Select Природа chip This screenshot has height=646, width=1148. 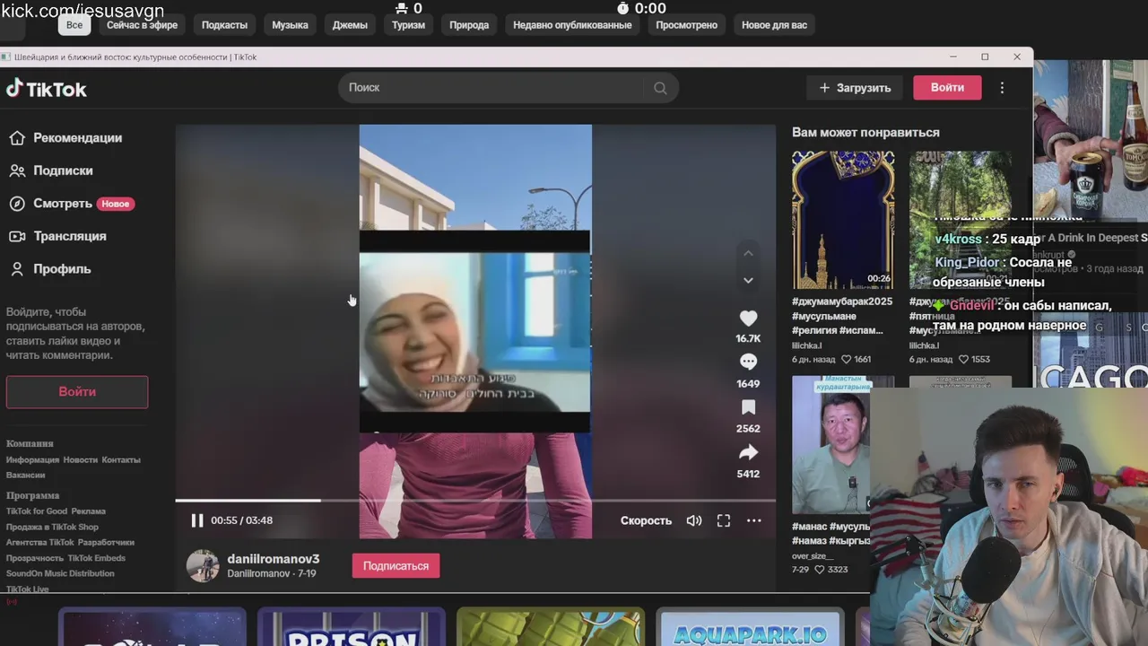[x=469, y=25]
